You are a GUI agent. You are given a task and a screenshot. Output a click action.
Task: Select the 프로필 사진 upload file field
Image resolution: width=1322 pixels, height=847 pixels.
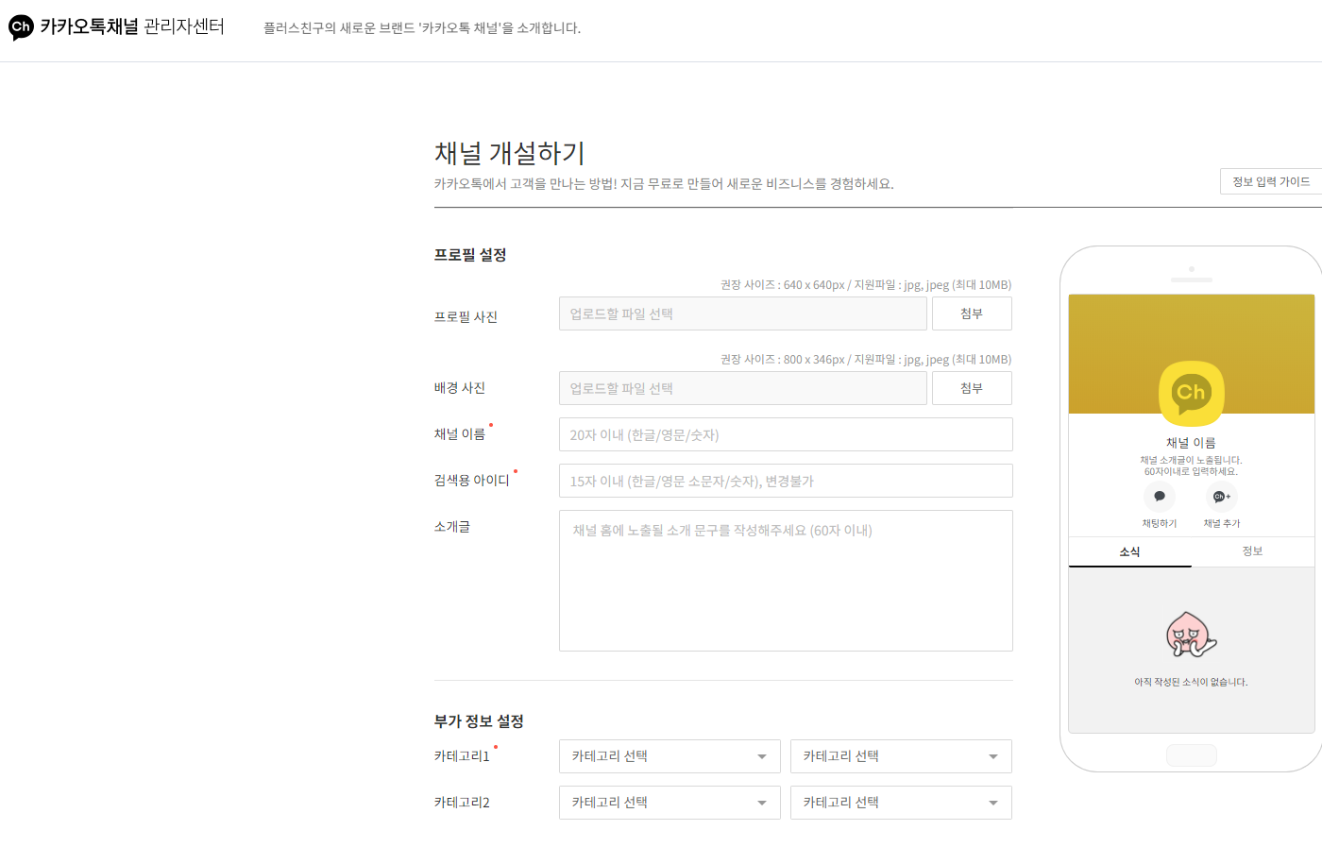click(743, 313)
